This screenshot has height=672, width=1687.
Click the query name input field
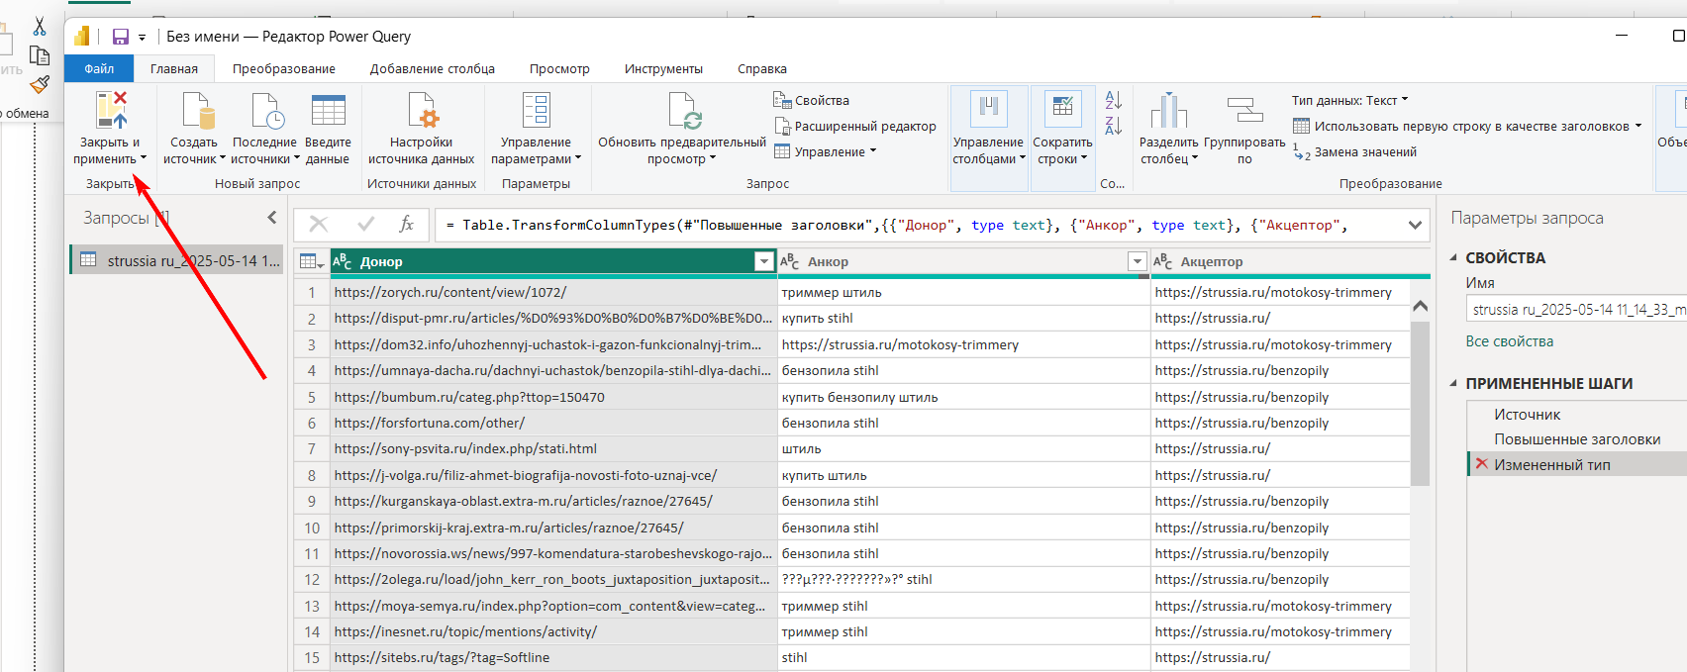tap(1576, 310)
